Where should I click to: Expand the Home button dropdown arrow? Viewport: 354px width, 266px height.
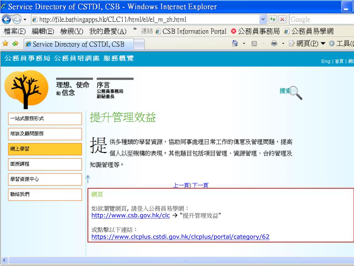(244, 43)
